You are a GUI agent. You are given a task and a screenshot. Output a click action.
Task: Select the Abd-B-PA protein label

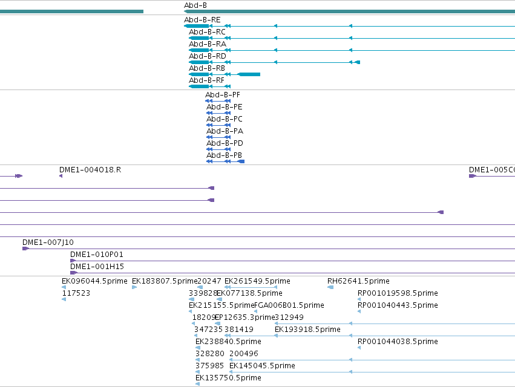point(225,131)
